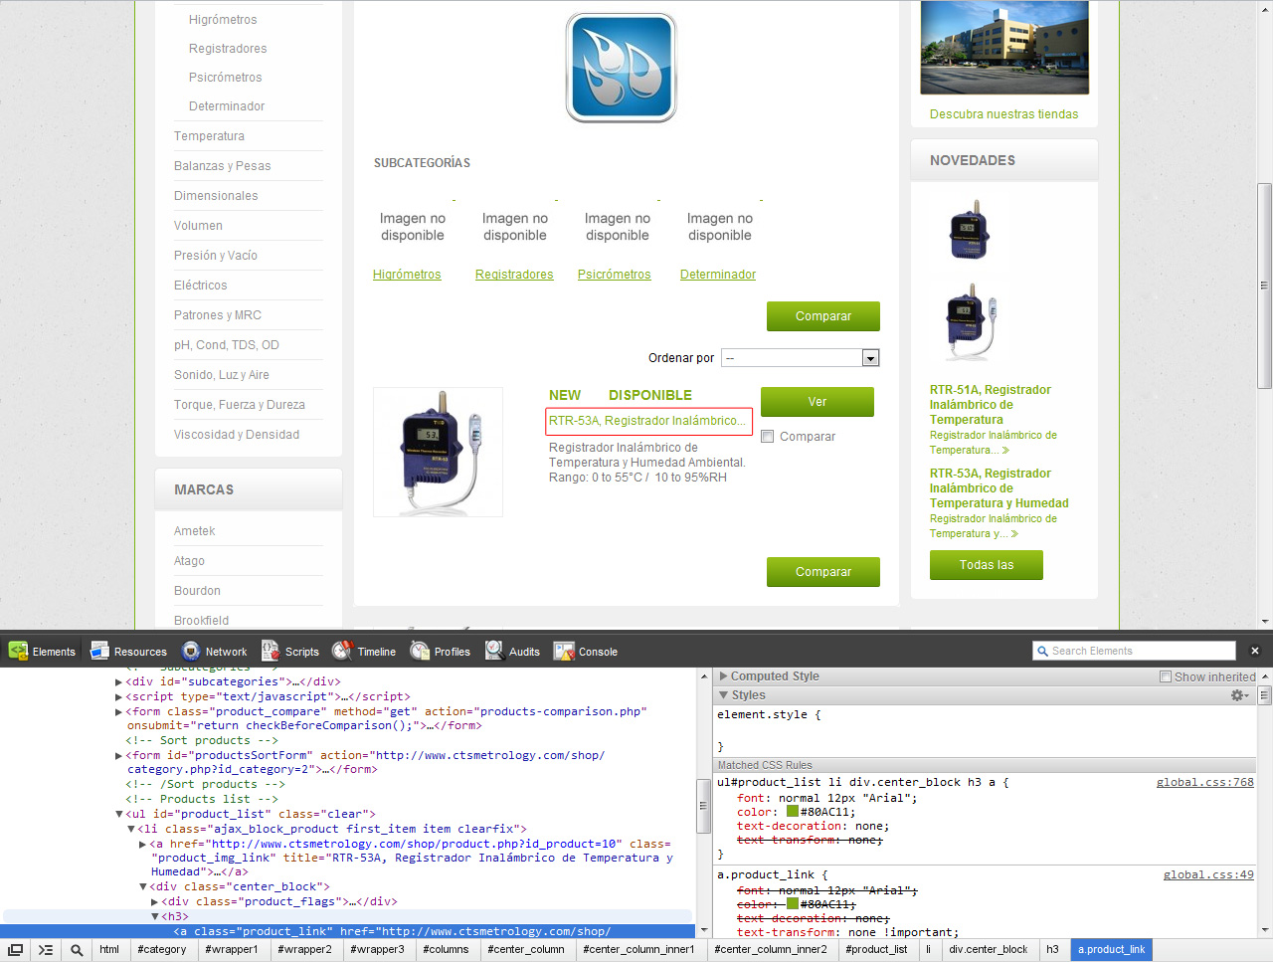Image resolution: width=1273 pixels, height=962 pixels.
Task: Open the Timeline tab
Action: pyautogui.click(x=364, y=652)
